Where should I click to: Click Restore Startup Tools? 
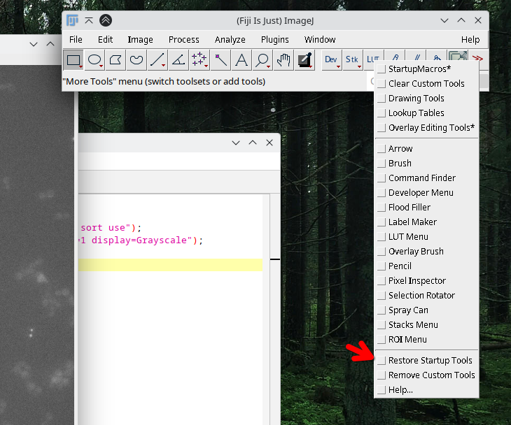tap(430, 361)
